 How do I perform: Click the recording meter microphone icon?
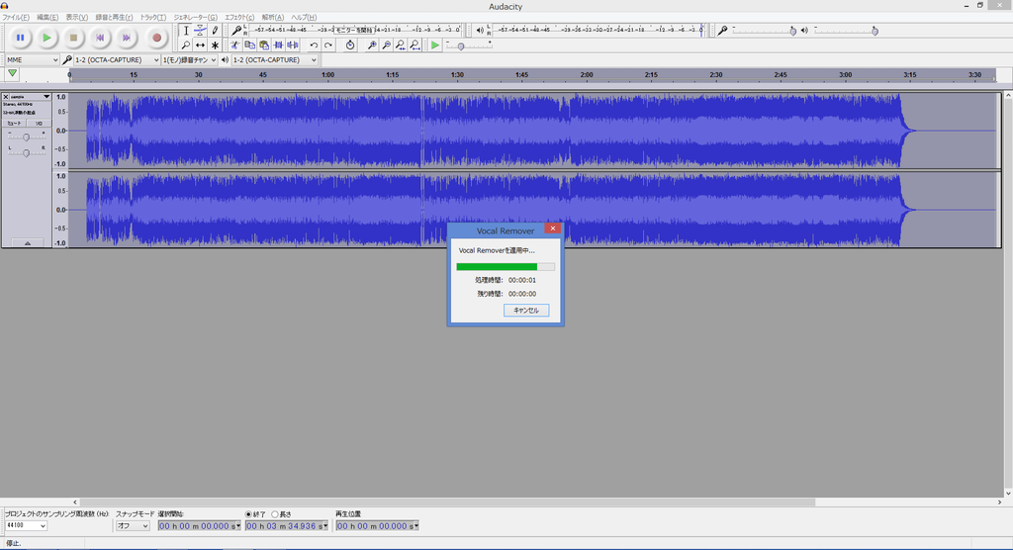pyautogui.click(x=236, y=31)
